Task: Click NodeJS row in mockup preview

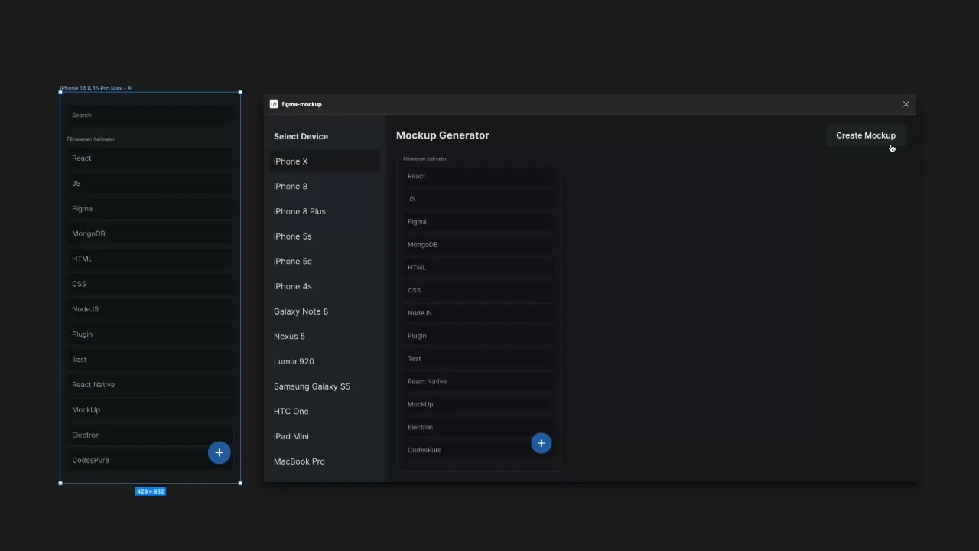Action: tap(479, 313)
